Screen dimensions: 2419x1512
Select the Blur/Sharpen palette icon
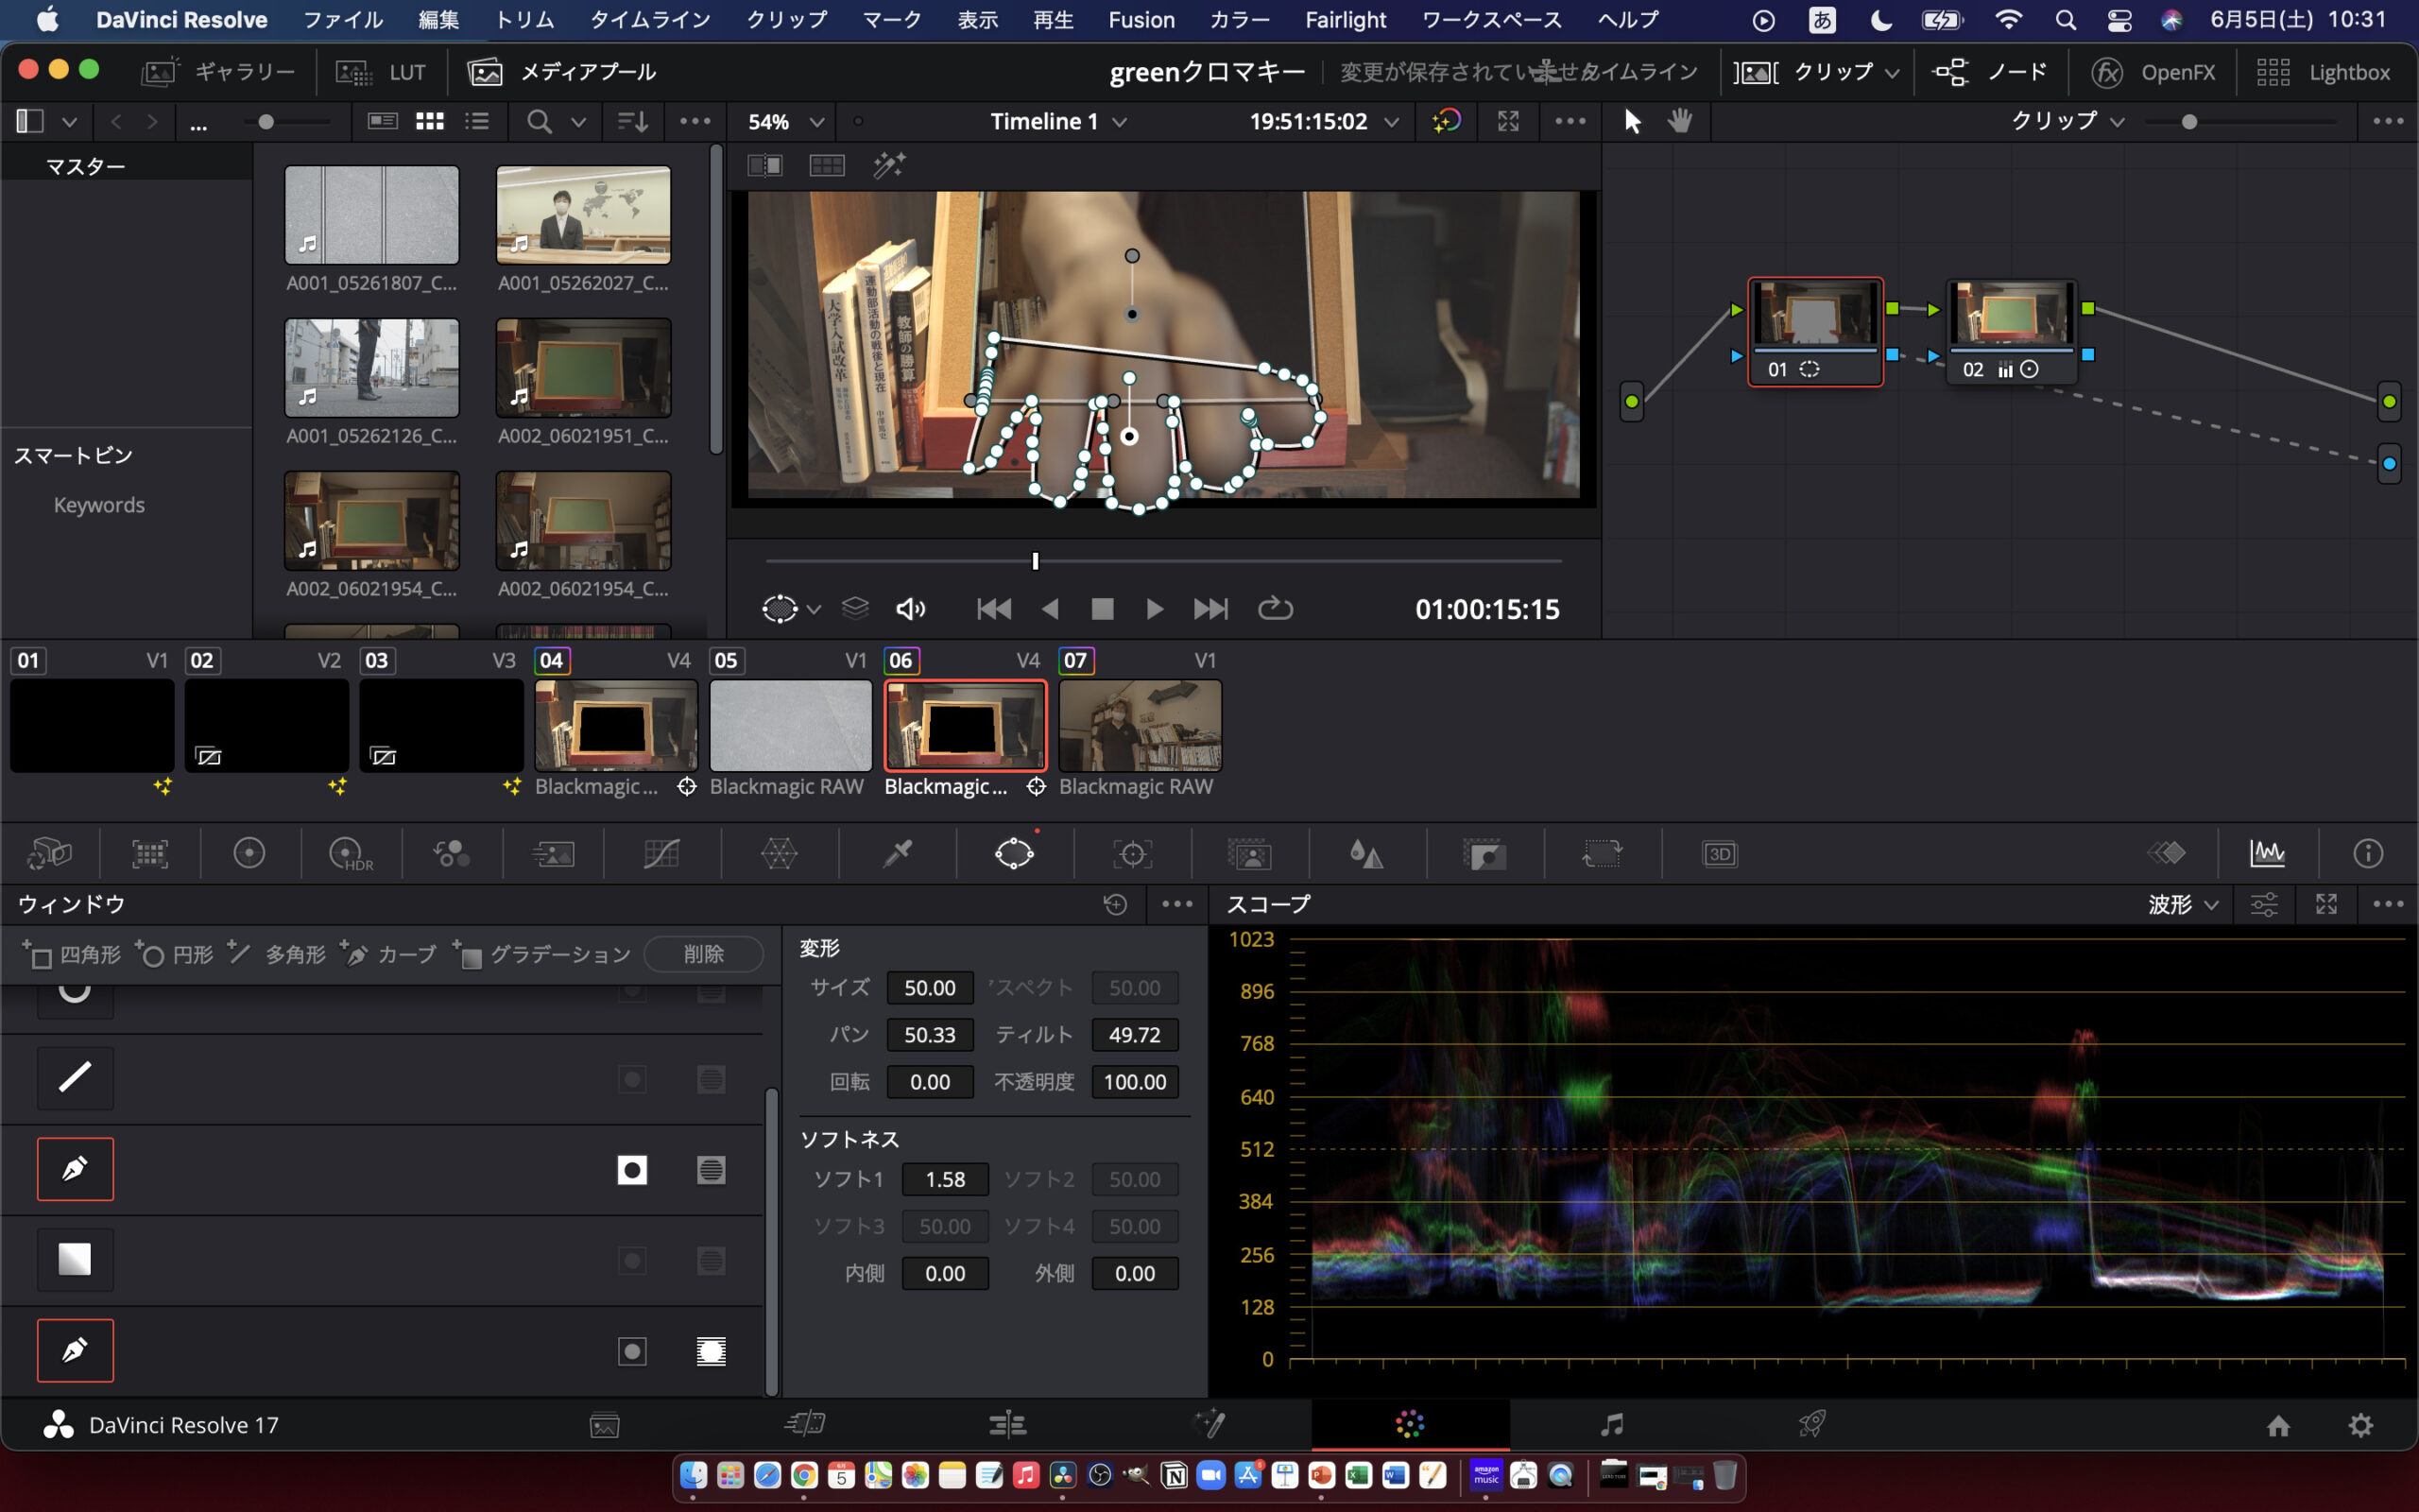point(1366,854)
